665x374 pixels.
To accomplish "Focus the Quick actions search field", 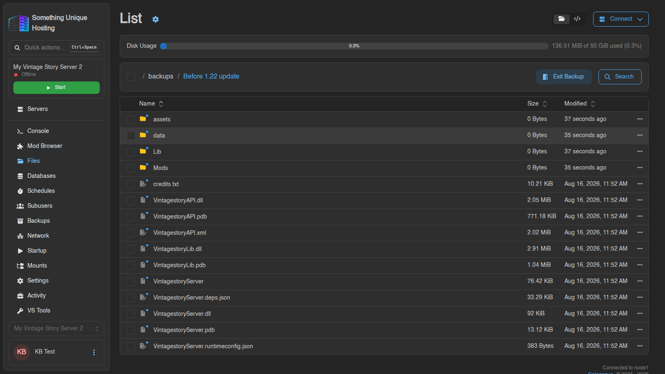I will (57, 48).
